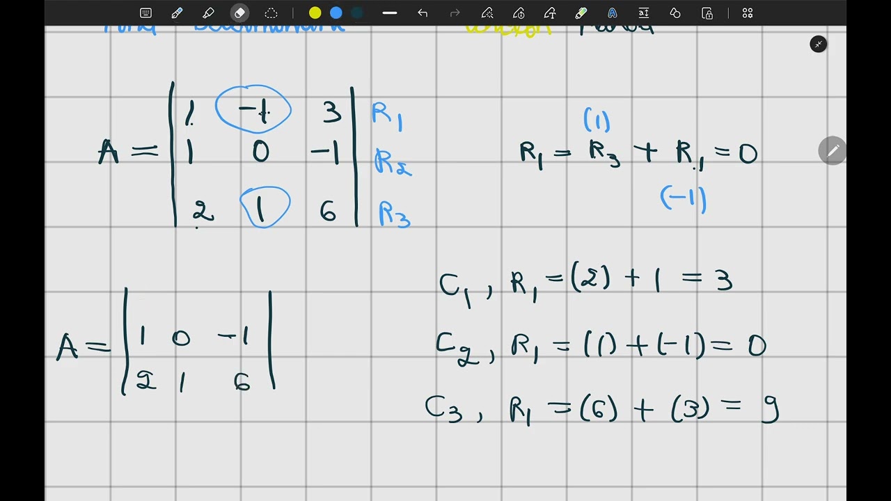Choose the yellow pen color
This screenshot has height=501, width=891.
[x=315, y=13]
